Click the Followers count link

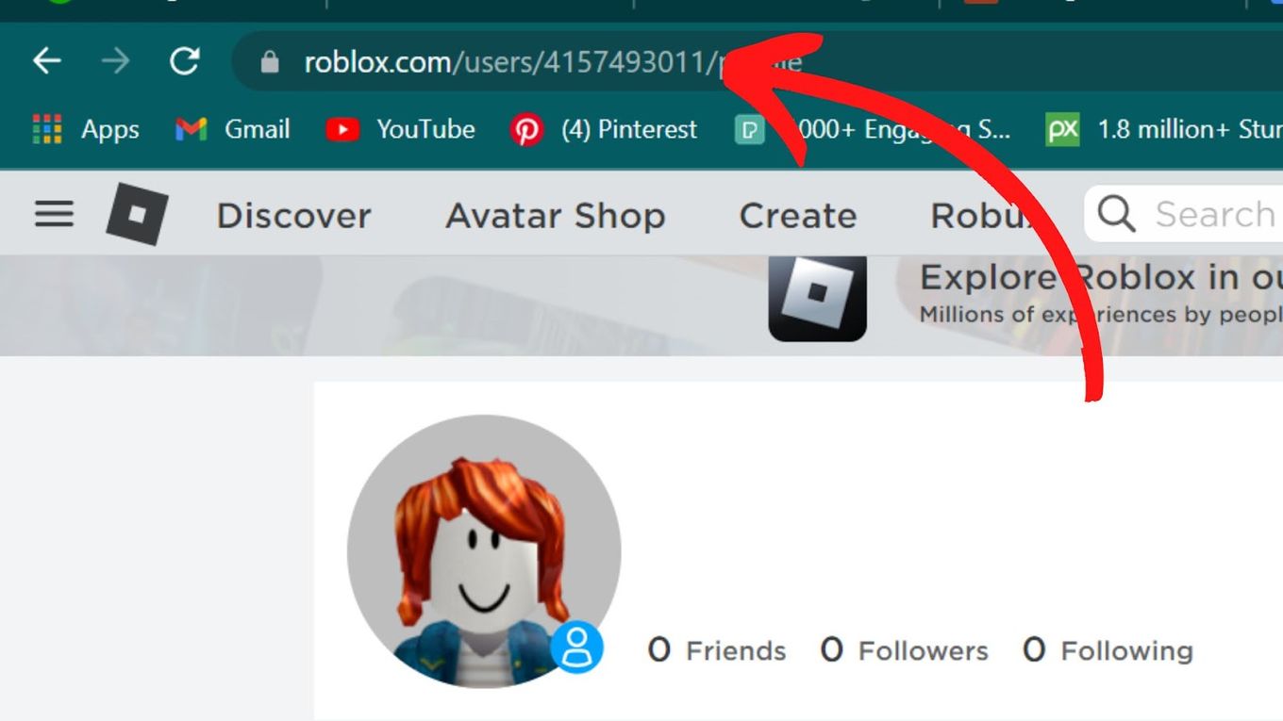click(x=903, y=649)
